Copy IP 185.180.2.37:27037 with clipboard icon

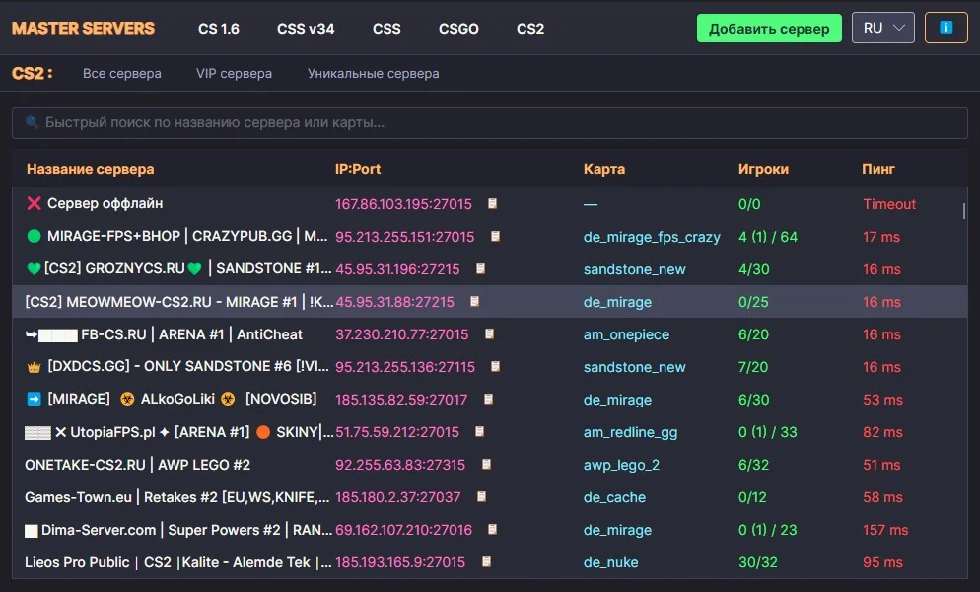pyautogui.click(x=481, y=496)
